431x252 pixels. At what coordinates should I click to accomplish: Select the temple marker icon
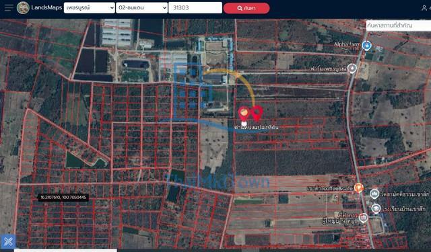(x=374, y=194)
